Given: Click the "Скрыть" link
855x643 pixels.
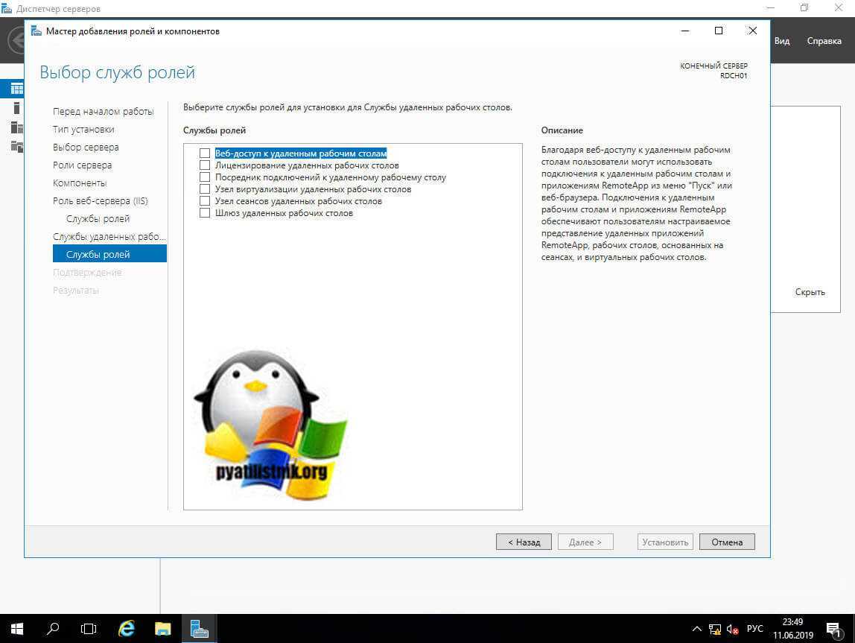Looking at the screenshot, I should [x=810, y=292].
